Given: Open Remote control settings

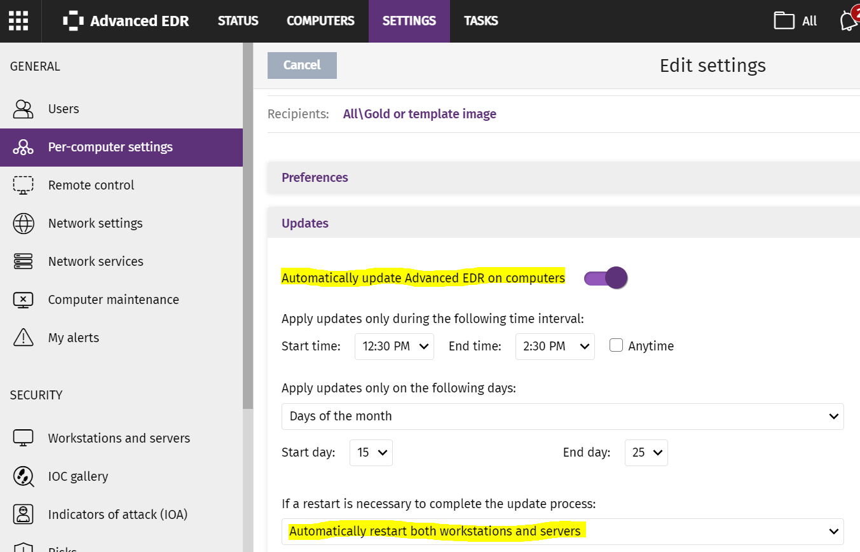Looking at the screenshot, I should tap(121, 185).
